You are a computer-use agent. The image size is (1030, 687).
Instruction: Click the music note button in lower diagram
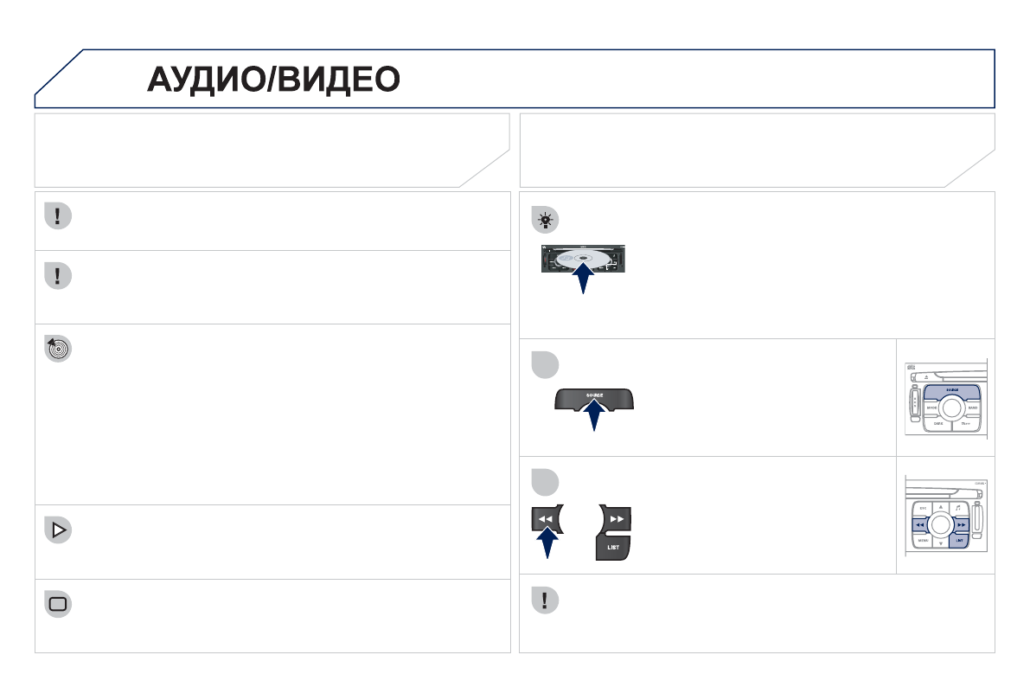958,508
